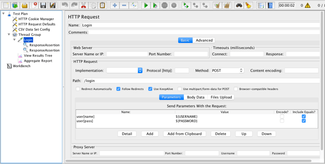Click the Toggle enable/disable icon

pyautogui.click(x=133, y=5)
